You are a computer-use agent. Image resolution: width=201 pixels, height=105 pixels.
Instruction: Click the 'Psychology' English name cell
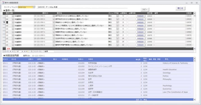coord(167,86)
